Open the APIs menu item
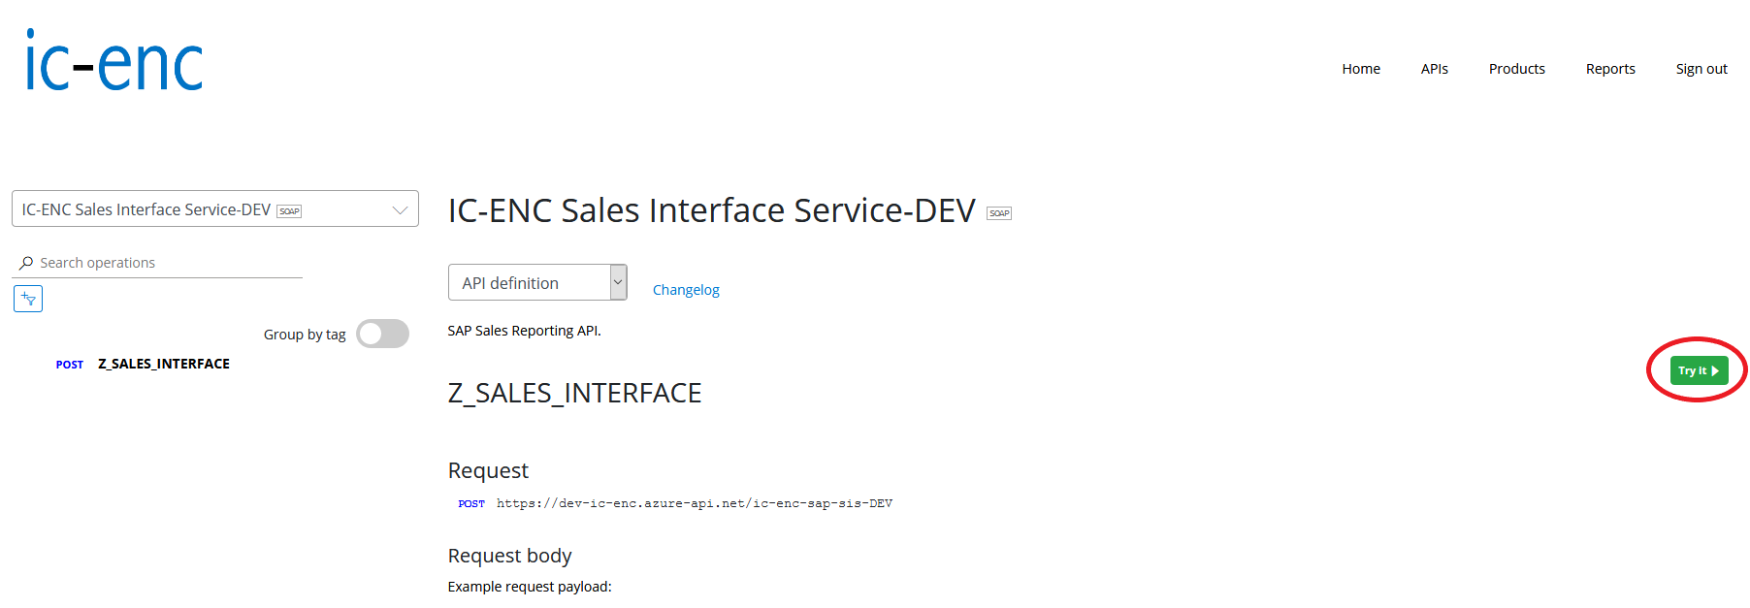Viewport: 1750px width, 608px height. click(1434, 69)
